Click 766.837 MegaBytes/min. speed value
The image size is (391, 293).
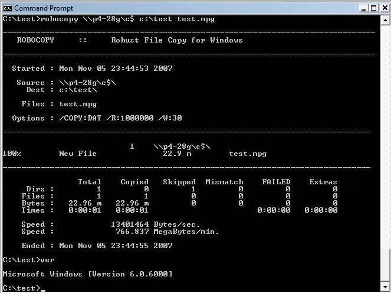coord(167,232)
